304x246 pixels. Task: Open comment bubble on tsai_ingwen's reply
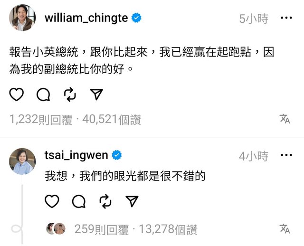pos(79,201)
